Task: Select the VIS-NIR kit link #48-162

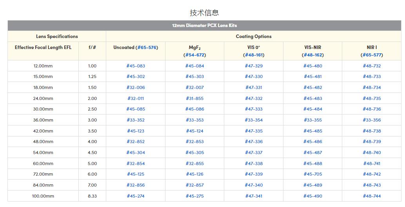Action: (x=313, y=55)
